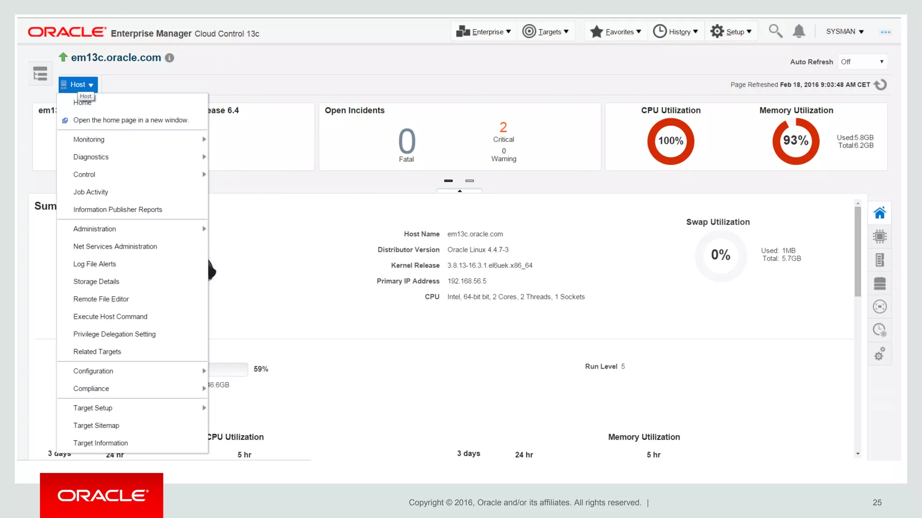Expand the Monitoring submenu
Image resolution: width=922 pixels, height=518 pixels.
pos(89,139)
